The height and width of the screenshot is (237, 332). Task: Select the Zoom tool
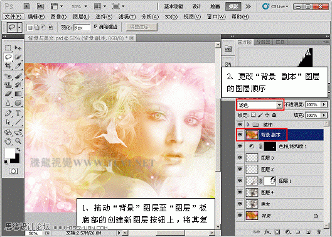pyautogui.click(x=18, y=141)
